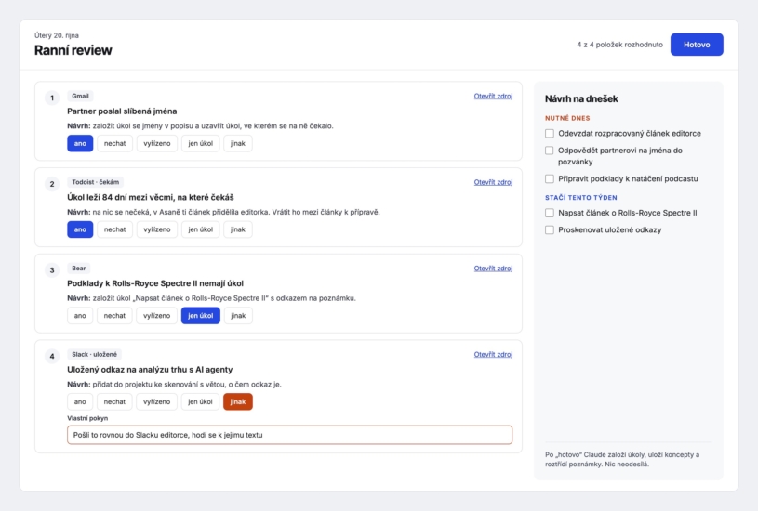Click the date 'Úterý 20. října'

(57, 35)
